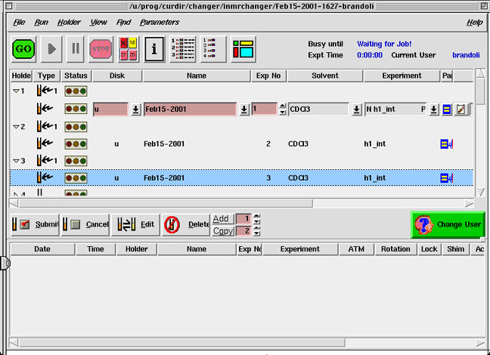Screen dimensions: 490x355
Task: Open the info 'i' toolbar icon
Action: point(154,48)
